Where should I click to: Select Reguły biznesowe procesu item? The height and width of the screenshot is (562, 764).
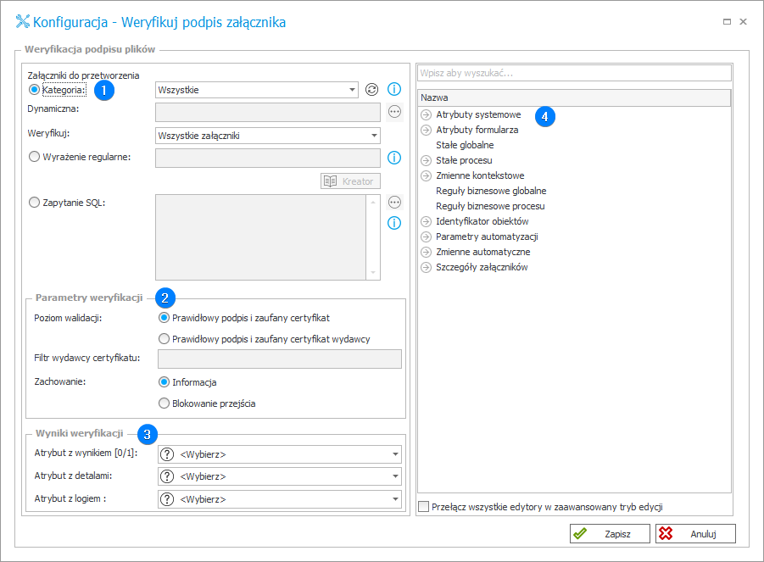(x=490, y=206)
